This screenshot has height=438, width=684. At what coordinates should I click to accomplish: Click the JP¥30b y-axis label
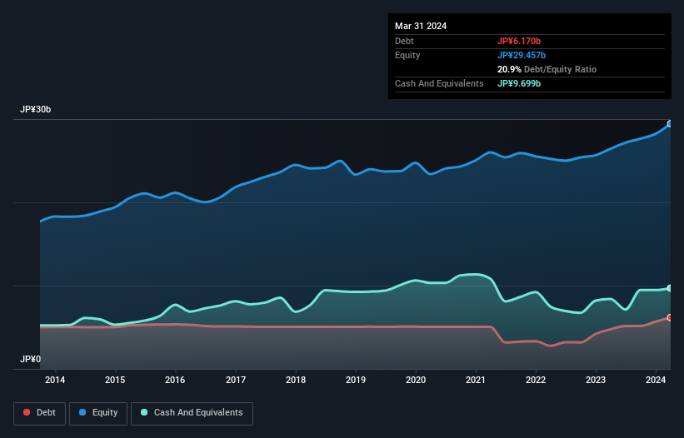(x=37, y=110)
